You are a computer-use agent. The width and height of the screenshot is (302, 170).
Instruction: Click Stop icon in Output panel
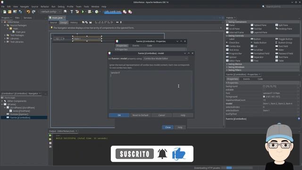(x=50, y=143)
